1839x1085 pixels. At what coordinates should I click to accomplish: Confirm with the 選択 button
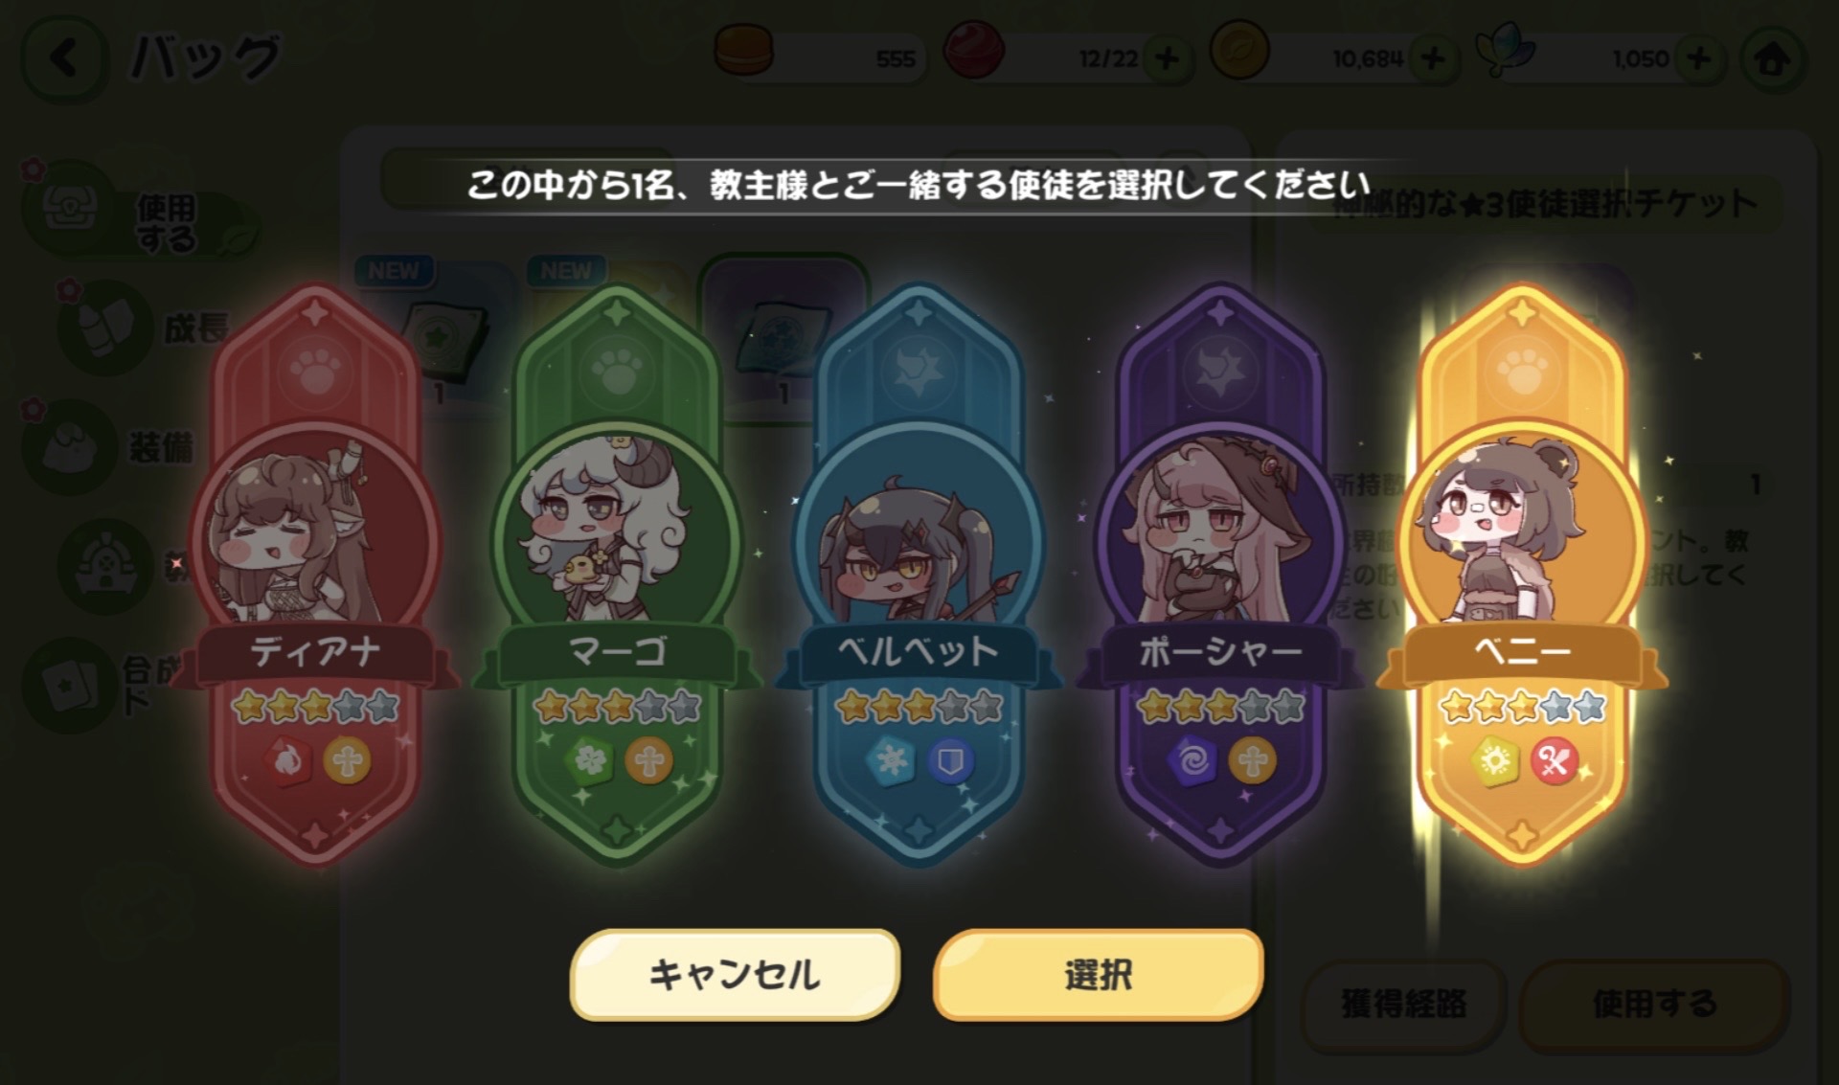click(1098, 975)
